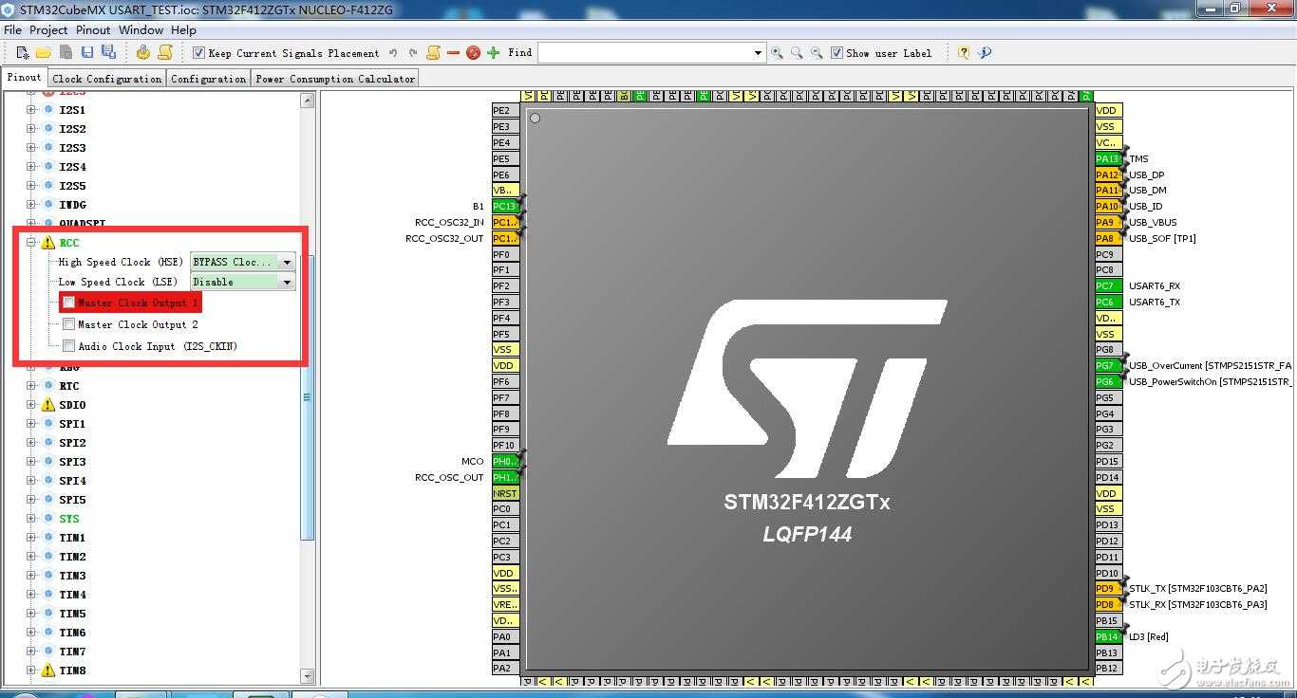Select the PC6 pin labeled USART6_TX
Viewport: 1297px width, 698px height.
pyautogui.click(x=1108, y=302)
